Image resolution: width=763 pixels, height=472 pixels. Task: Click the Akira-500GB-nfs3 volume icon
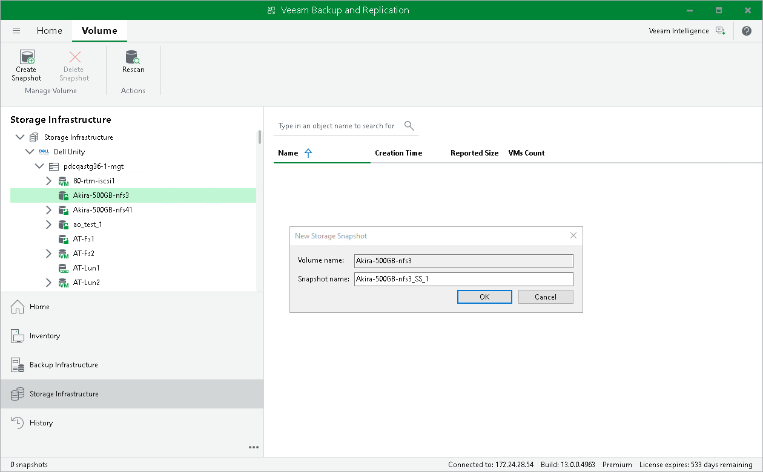pos(63,195)
